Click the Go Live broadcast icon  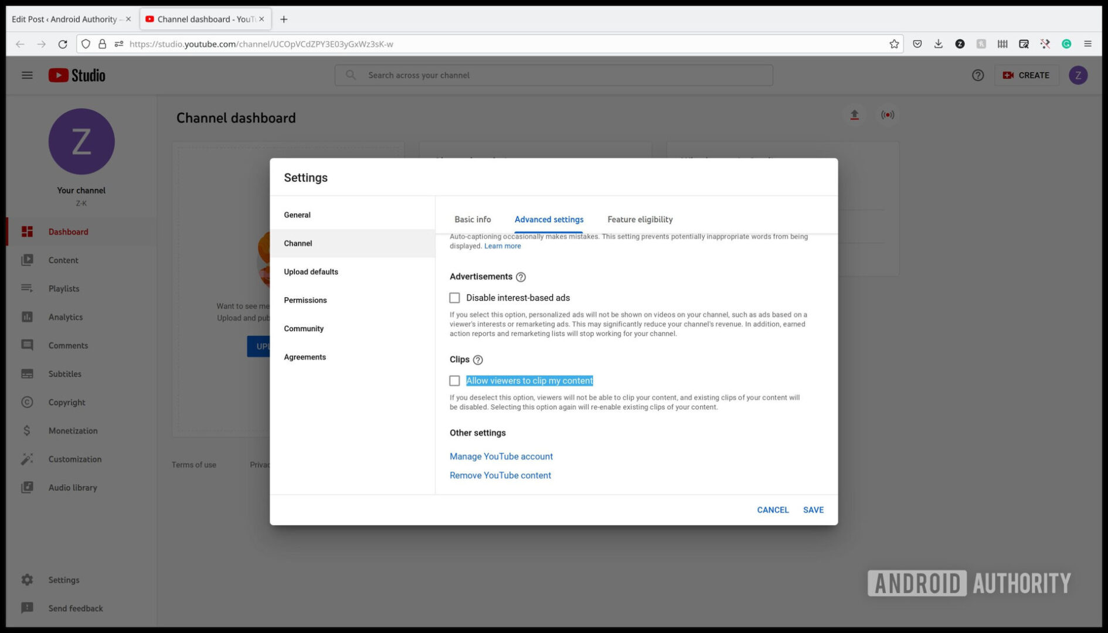pyautogui.click(x=888, y=115)
